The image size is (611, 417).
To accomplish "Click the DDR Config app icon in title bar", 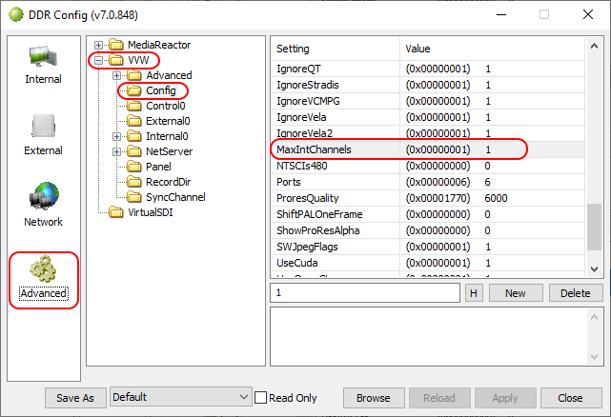I will (x=16, y=15).
